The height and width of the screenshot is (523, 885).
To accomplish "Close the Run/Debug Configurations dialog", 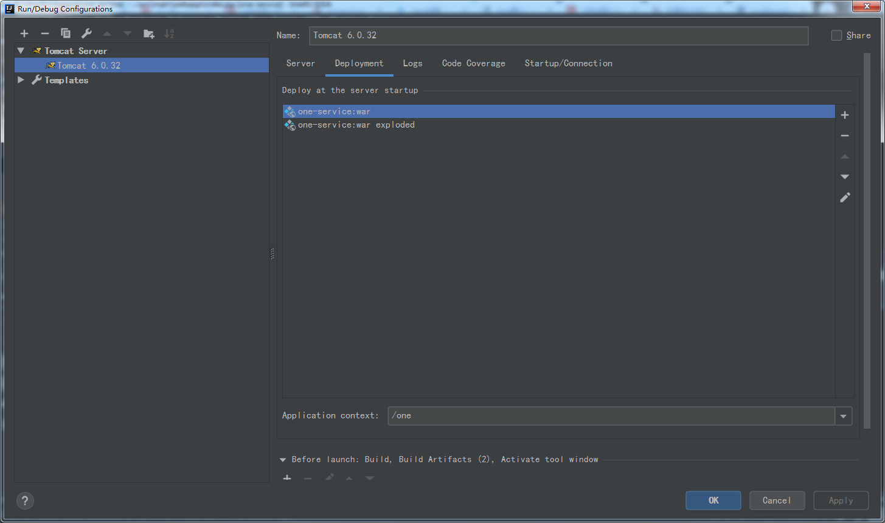I will pyautogui.click(x=866, y=7).
